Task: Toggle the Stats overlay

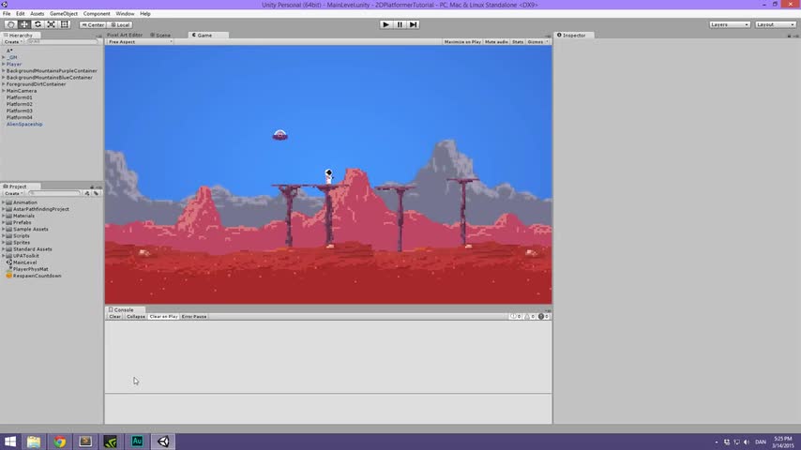Action: click(518, 42)
